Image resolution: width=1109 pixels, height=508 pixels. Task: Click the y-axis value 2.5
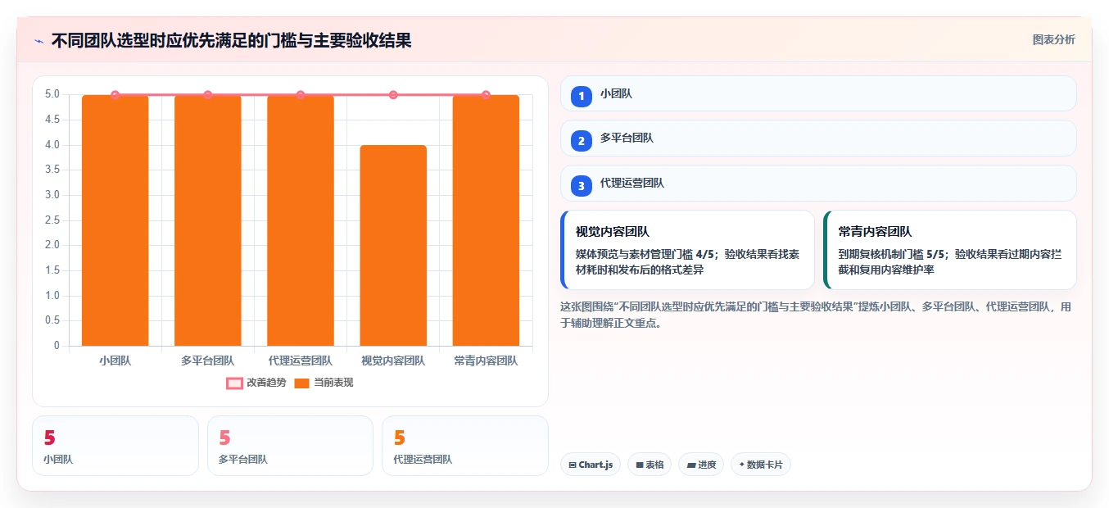click(x=52, y=220)
